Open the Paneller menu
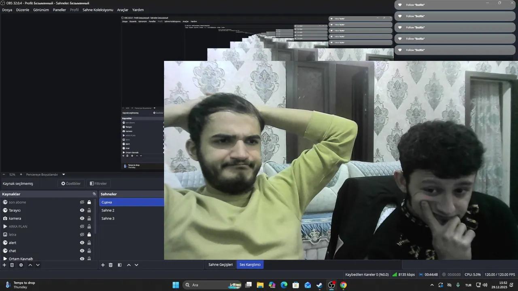518x291 pixels. tap(59, 10)
